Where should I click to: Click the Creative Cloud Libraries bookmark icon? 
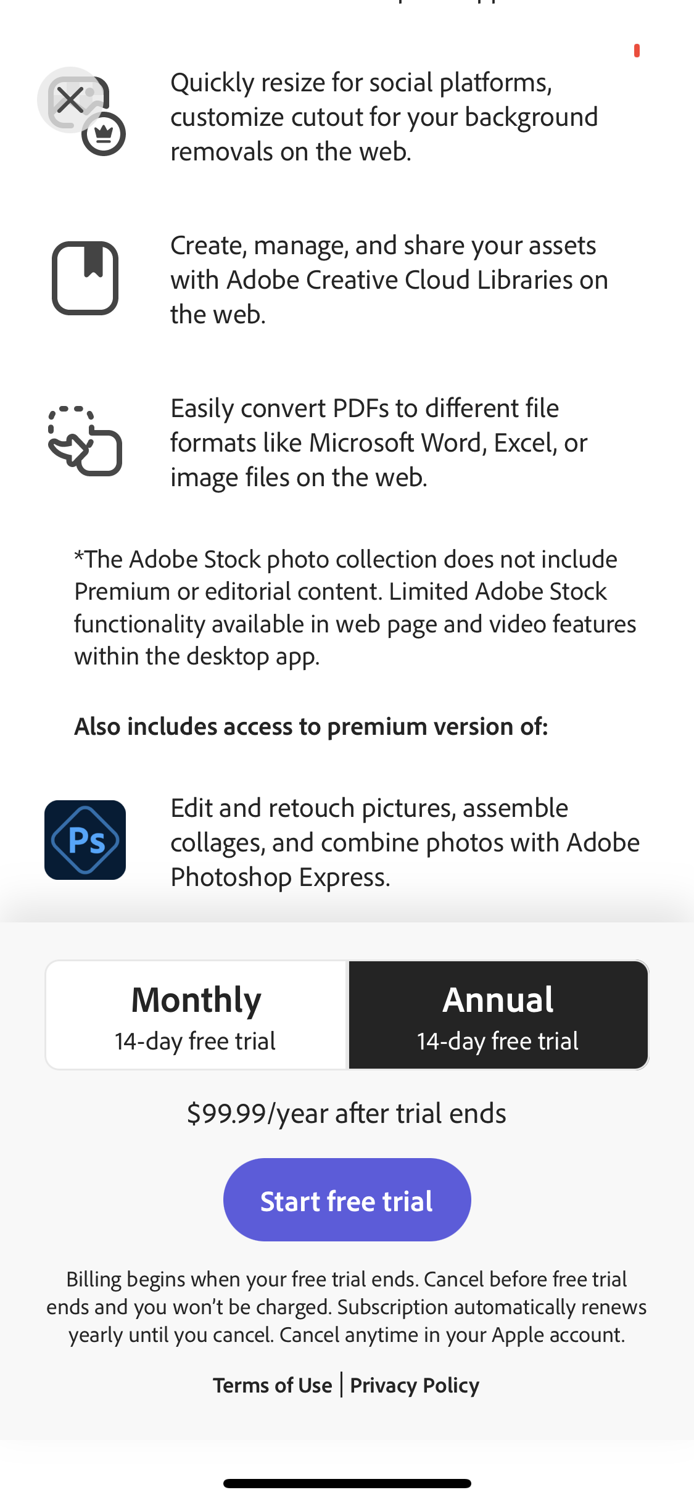pos(85,278)
